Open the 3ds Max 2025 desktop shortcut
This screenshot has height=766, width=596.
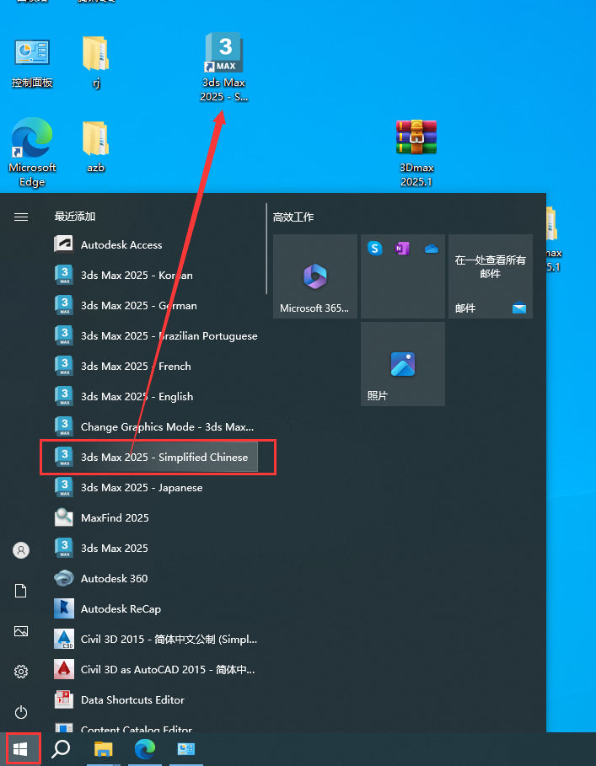click(223, 67)
